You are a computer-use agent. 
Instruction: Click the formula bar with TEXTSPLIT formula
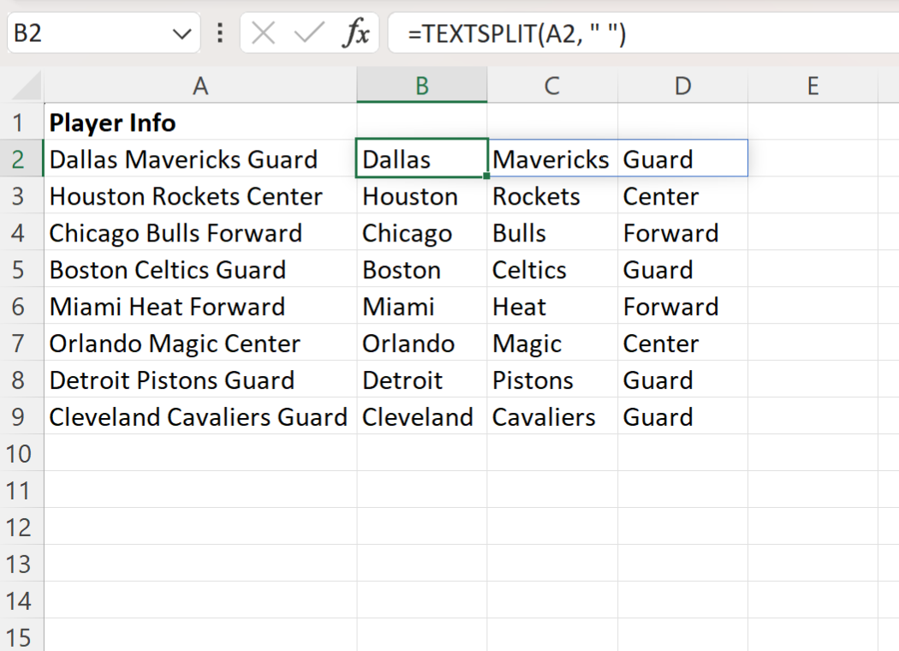(642, 34)
